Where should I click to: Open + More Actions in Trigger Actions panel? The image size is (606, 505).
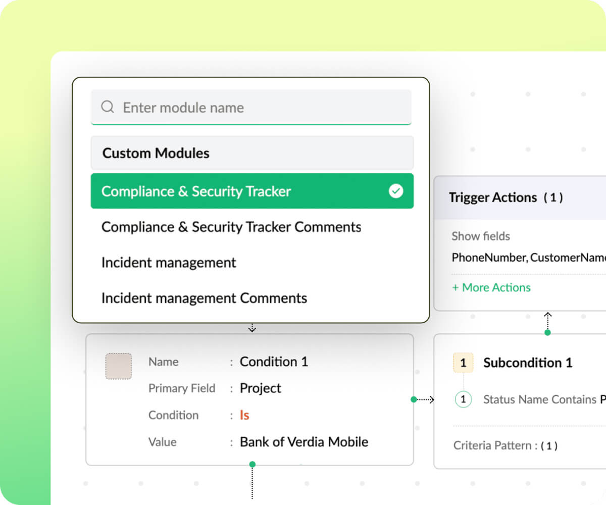(x=491, y=287)
